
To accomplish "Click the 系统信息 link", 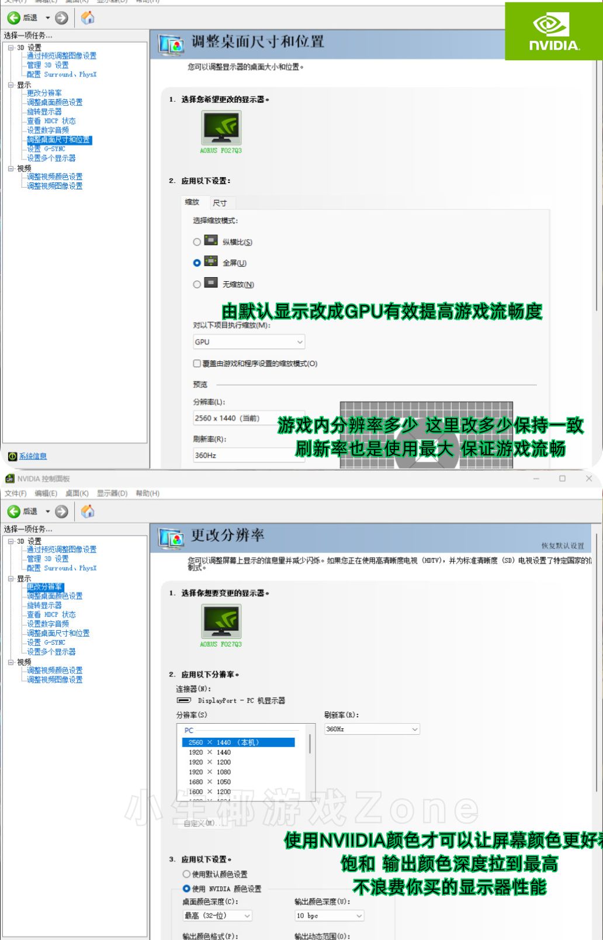I will (33, 457).
